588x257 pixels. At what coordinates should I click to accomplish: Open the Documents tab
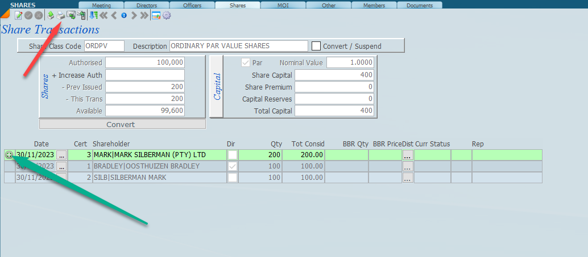coord(419,5)
